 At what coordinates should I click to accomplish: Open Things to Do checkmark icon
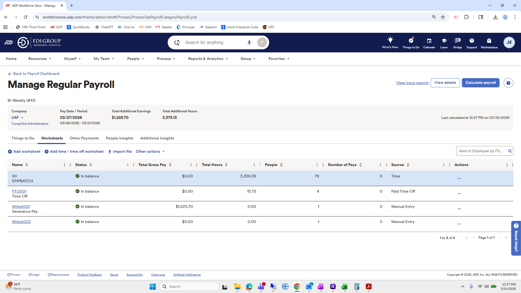click(x=411, y=40)
